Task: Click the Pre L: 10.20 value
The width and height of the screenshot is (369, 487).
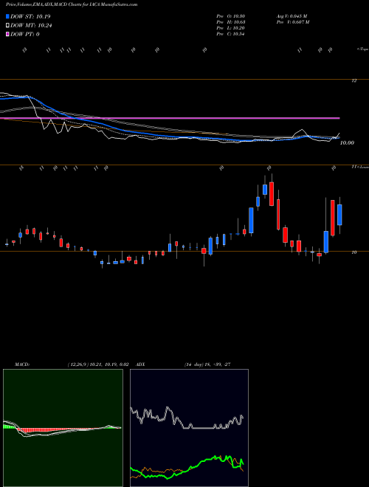Action: coord(231,28)
